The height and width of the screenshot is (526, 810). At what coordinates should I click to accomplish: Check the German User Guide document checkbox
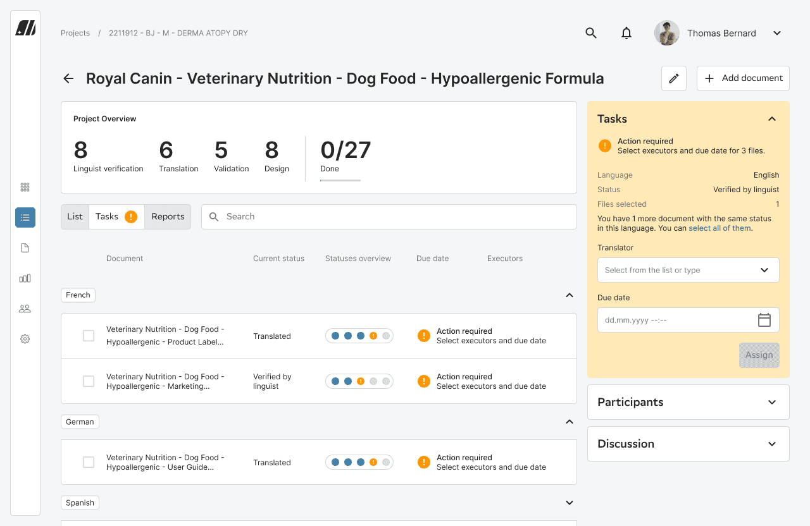pos(89,462)
